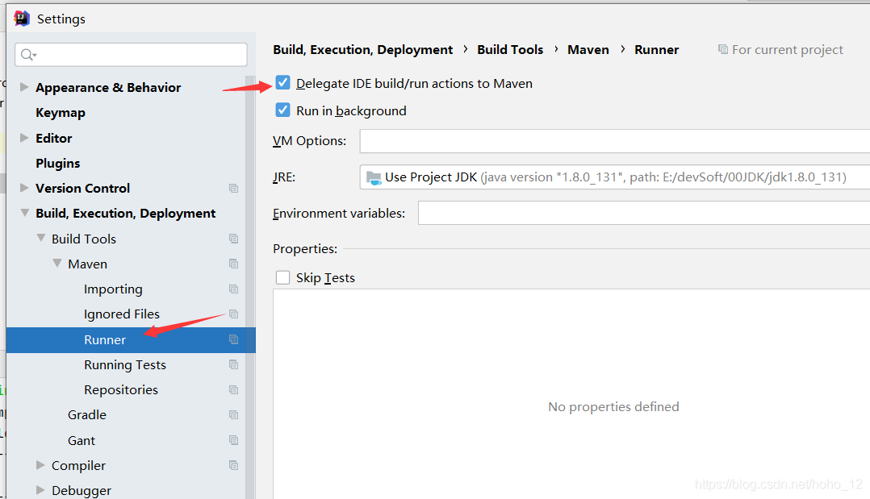Click the Appearance & Behavior label
This screenshot has width=870, height=499.
[x=108, y=88]
